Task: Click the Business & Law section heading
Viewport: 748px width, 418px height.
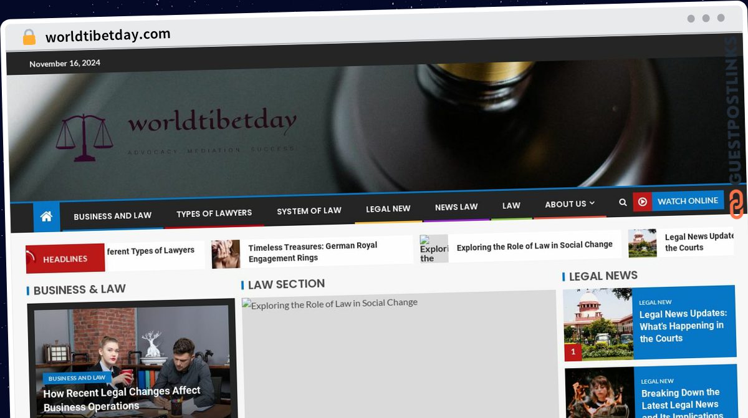Action: [x=79, y=289]
